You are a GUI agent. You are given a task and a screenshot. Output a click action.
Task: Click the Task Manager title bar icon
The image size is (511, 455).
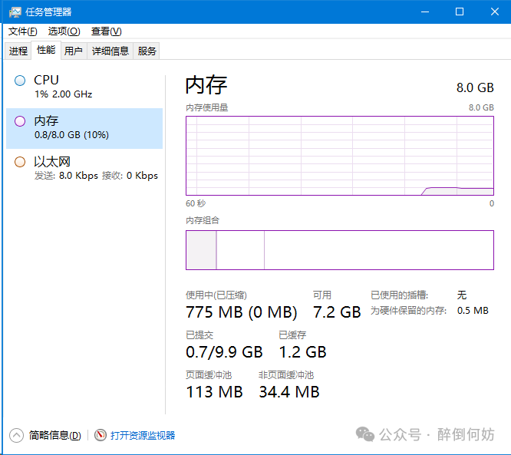(15, 12)
